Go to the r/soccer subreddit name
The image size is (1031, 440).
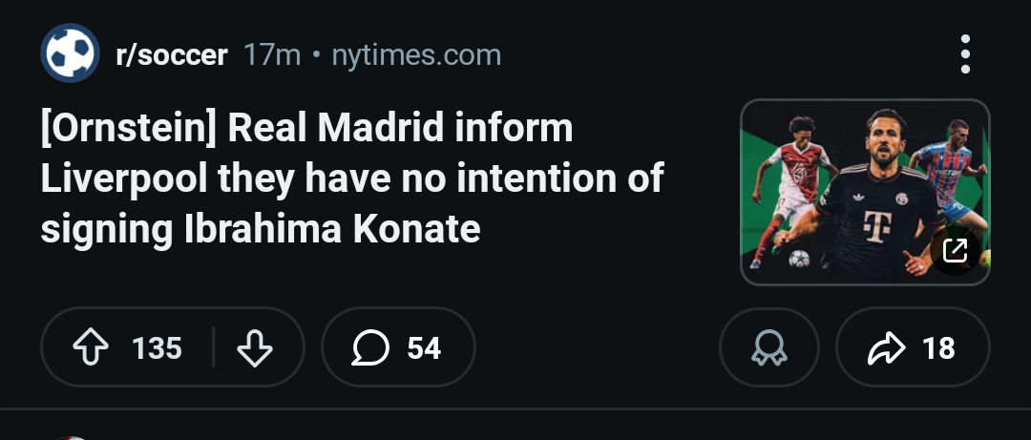(171, 55)
